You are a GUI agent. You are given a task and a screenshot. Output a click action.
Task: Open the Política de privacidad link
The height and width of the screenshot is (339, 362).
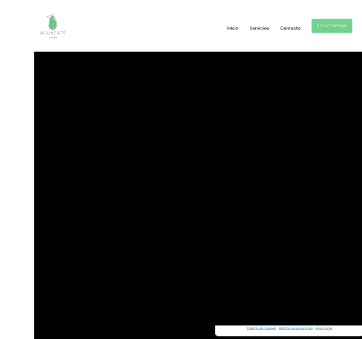(296, 328)
